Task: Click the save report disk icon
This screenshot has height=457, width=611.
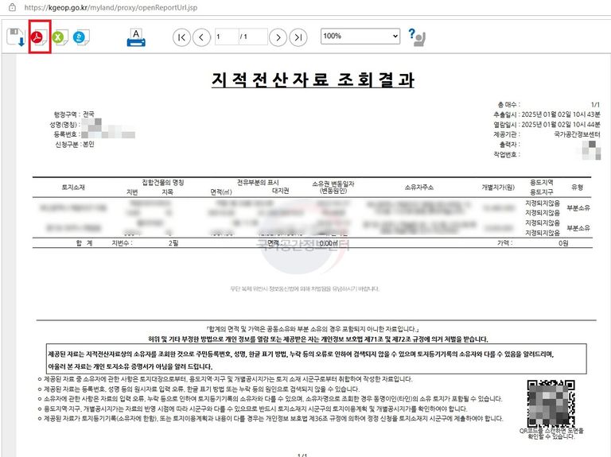Action: 15,37
